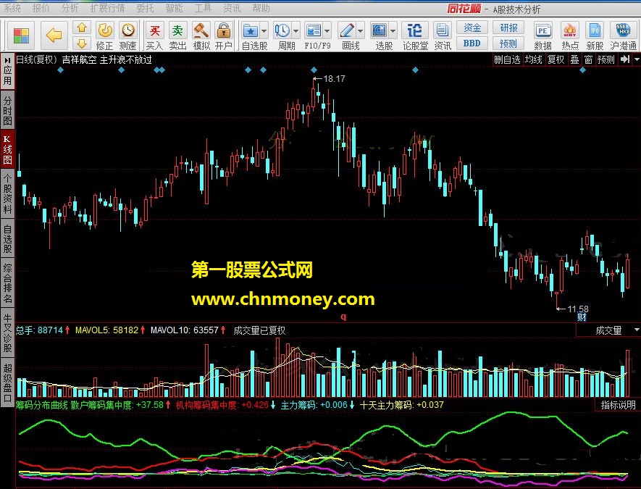Toggle the 叠 overlay mode

click(575, 59)
